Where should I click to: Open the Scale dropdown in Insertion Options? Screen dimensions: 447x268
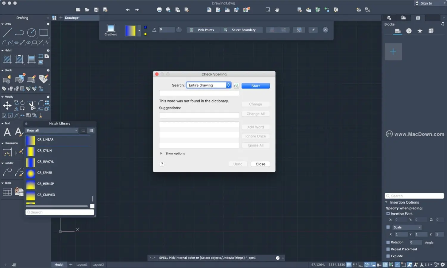407,227
